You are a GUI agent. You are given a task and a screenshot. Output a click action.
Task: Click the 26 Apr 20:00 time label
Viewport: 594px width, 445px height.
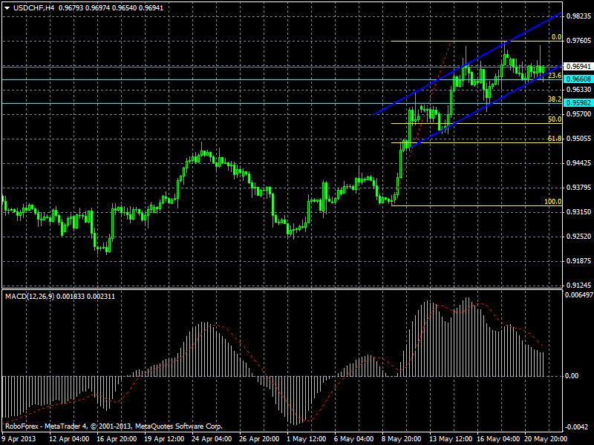coord(259,439)
